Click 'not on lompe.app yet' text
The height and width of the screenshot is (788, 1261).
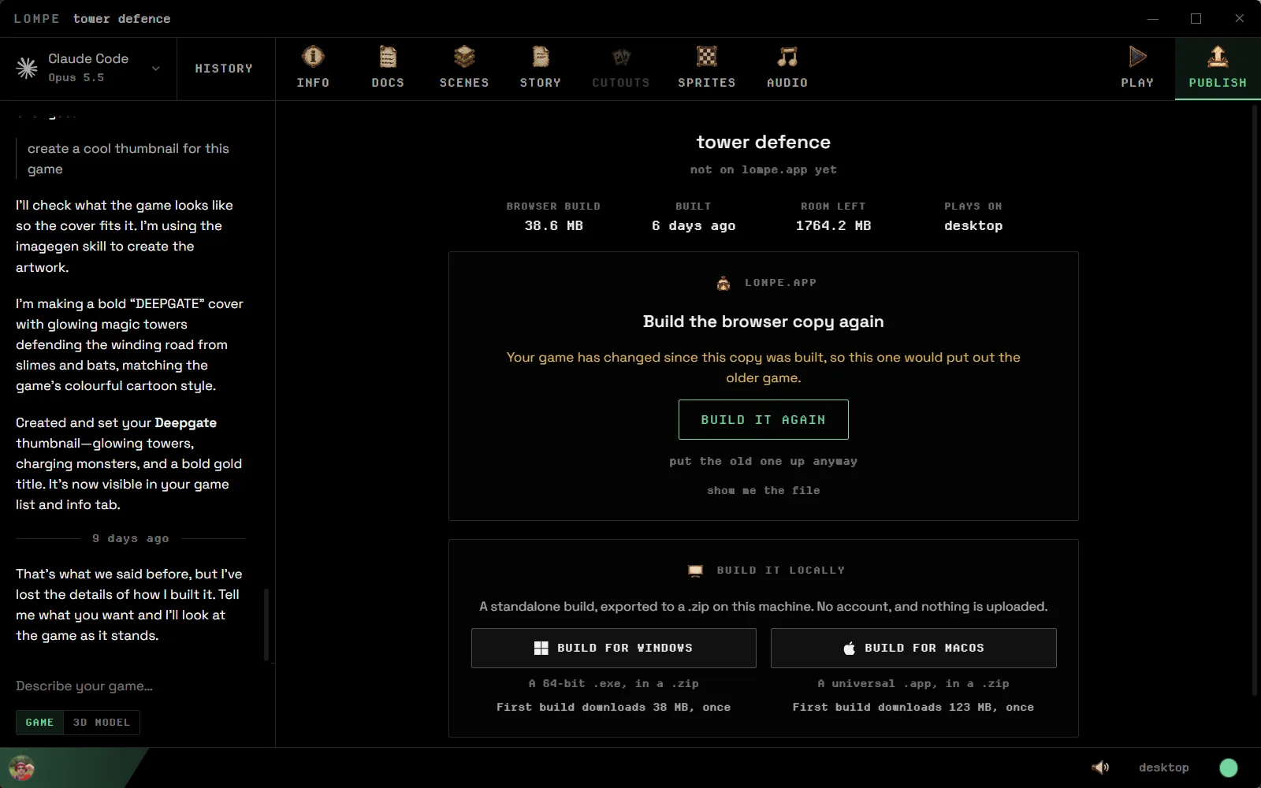(764, 169)
